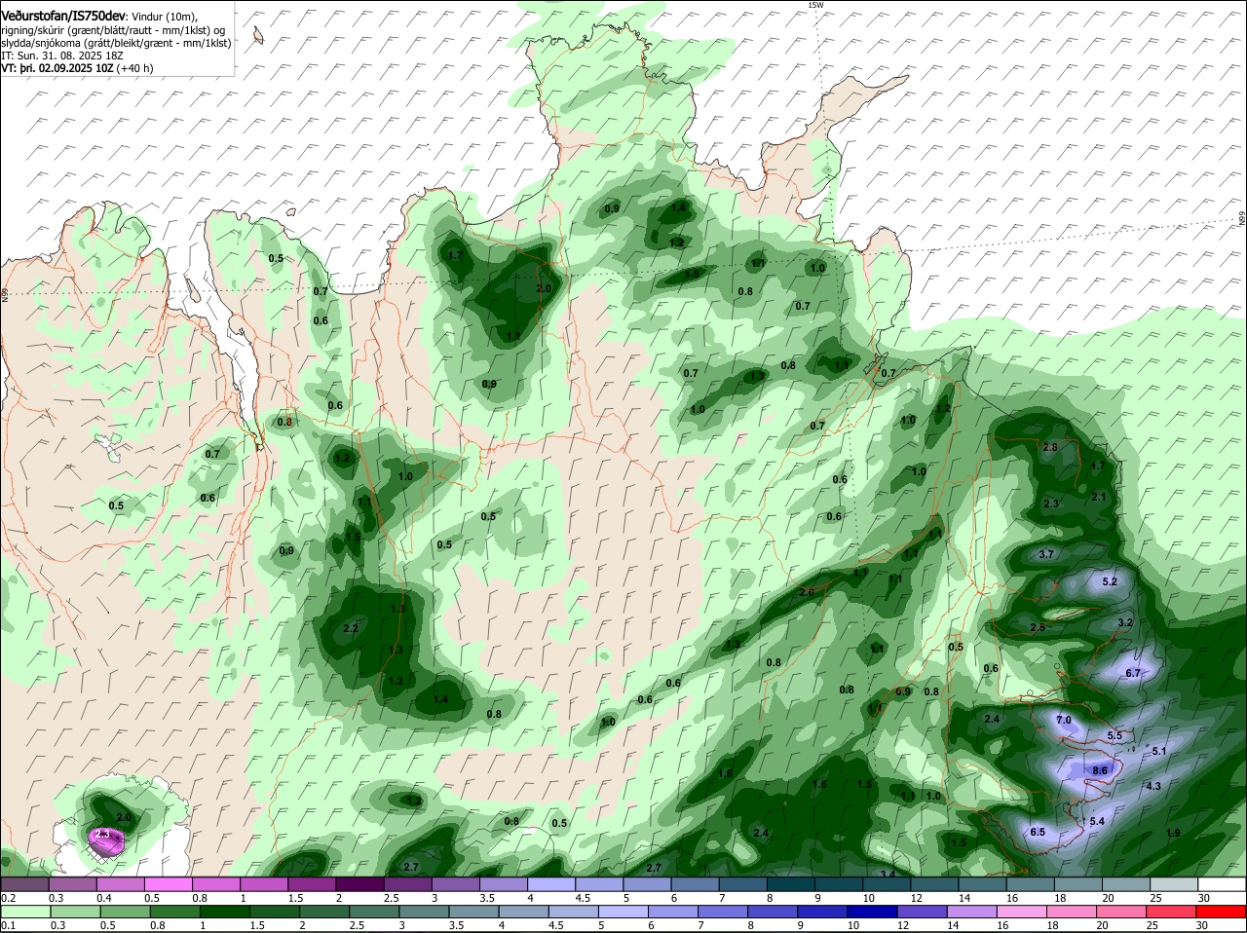The image size is (1247, 933).
Task: Click the VT: þri. 02.09.2025 10Z (+40 h) line
Action: tap(77, 68)
